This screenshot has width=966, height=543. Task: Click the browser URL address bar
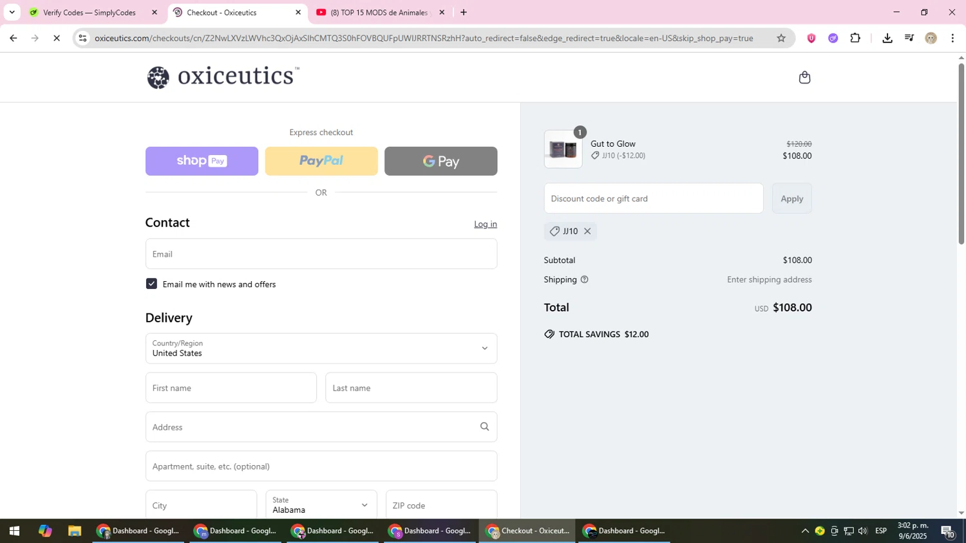[424, 38]
